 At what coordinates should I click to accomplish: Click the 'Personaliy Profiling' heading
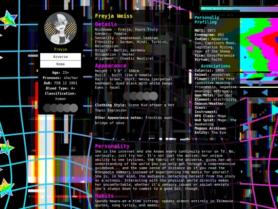(207, 20)
